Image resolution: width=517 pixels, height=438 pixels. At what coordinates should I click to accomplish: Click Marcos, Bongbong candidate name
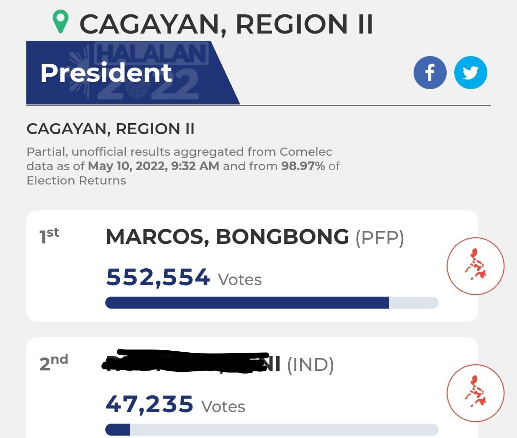point(227,237)
